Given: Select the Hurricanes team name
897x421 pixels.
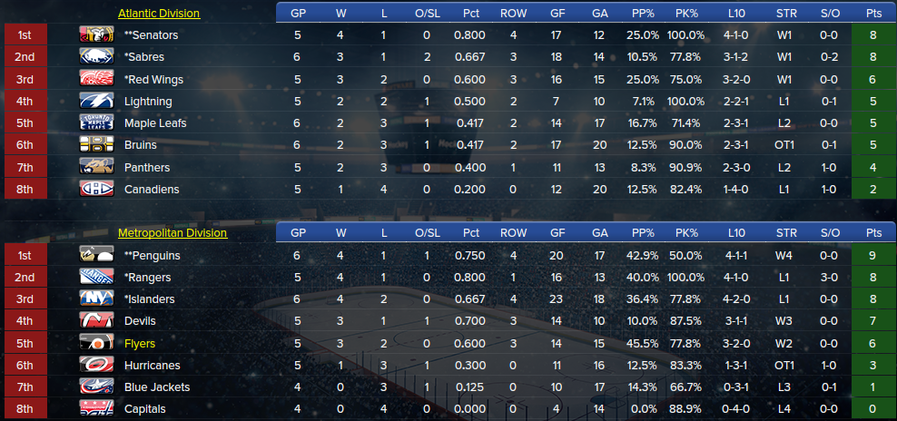Looking at the screenshot, I should coord(153,366).
